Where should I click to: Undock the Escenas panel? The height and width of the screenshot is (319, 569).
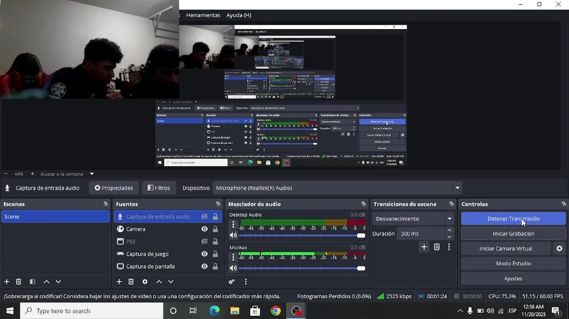105,204
